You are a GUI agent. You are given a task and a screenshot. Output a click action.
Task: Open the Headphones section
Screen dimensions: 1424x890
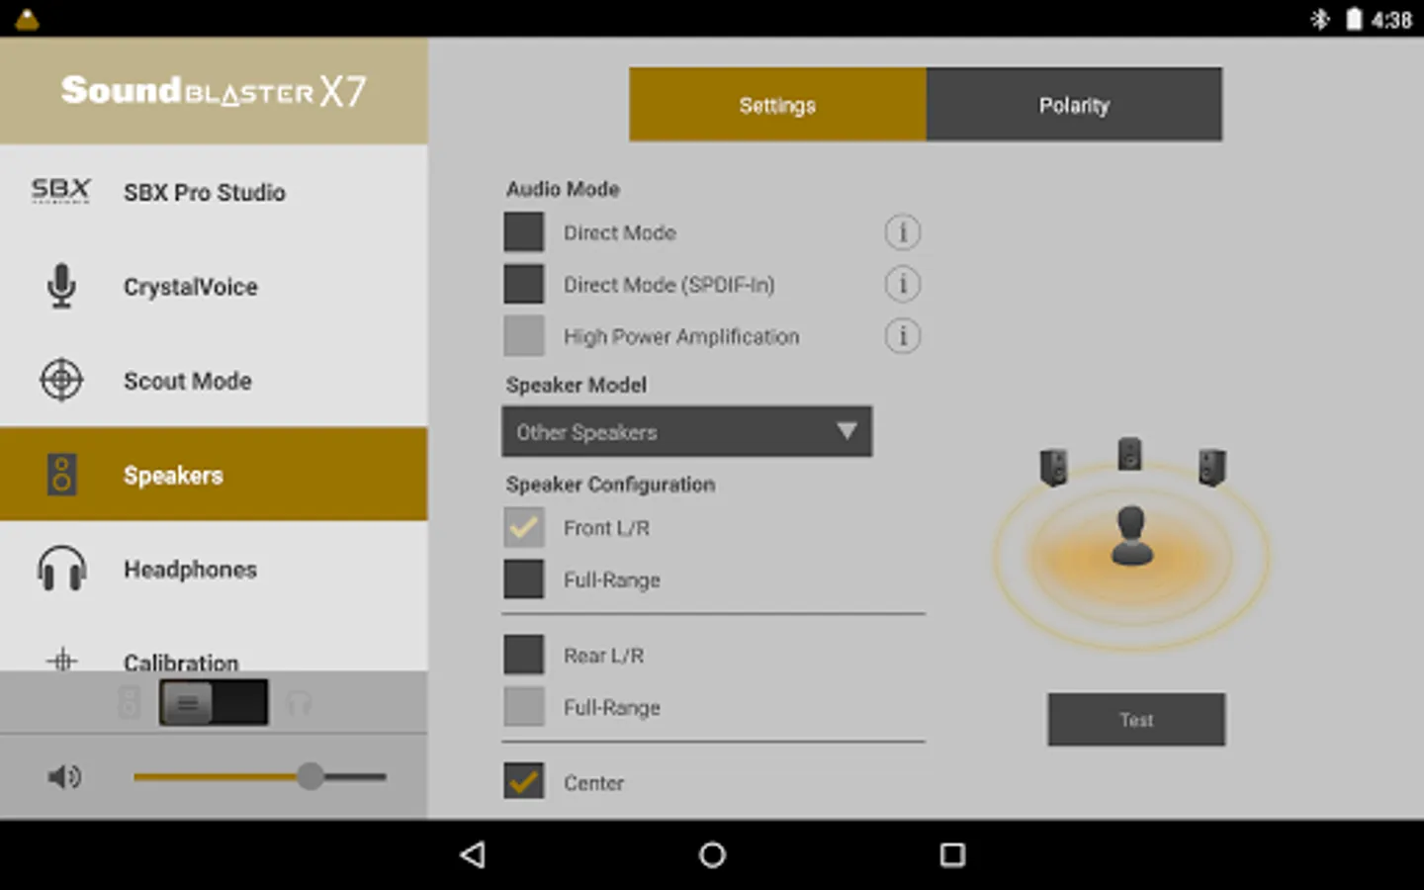click(214, 569)
